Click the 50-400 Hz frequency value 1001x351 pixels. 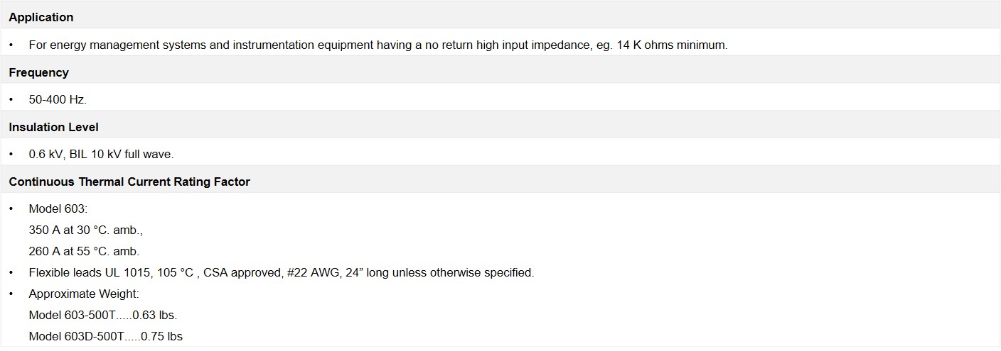(58, 99)
